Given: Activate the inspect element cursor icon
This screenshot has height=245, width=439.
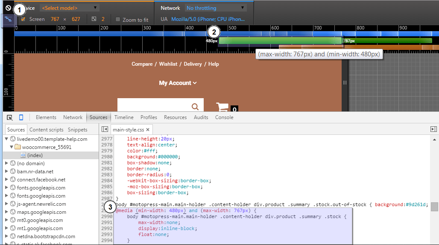Looking at the screenshot, I should (x=10, y=117).
